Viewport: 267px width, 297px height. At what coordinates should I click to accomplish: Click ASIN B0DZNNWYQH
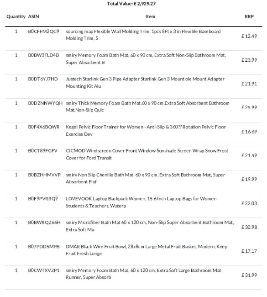pos(45,103)
